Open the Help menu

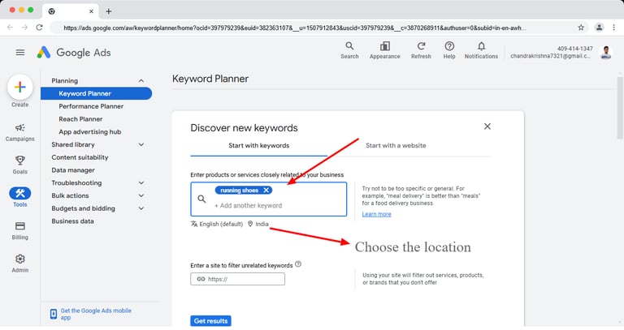click(449, 50)
